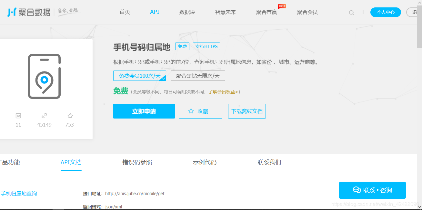
Task: Select 手机归属地查询 in the sidebar
Action: tap(19, 194)
